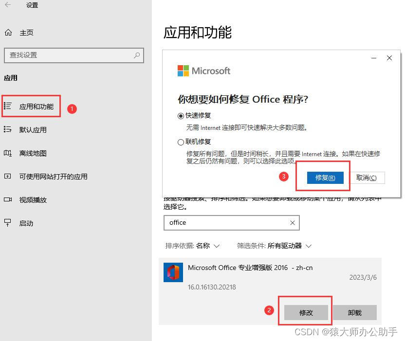Close the Office repair dialog
Viewport: 405px width, 341px height.
tap(389, 58)
